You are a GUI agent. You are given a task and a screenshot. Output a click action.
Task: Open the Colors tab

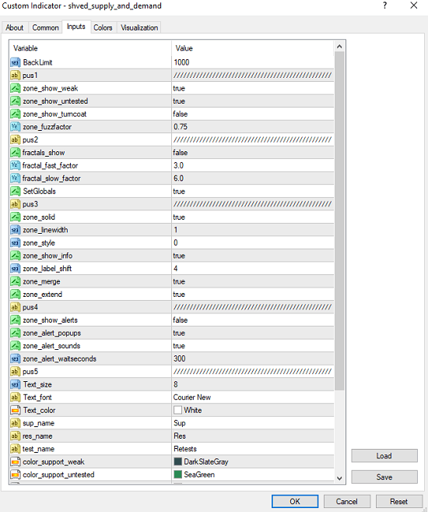[x=103, y=28]
